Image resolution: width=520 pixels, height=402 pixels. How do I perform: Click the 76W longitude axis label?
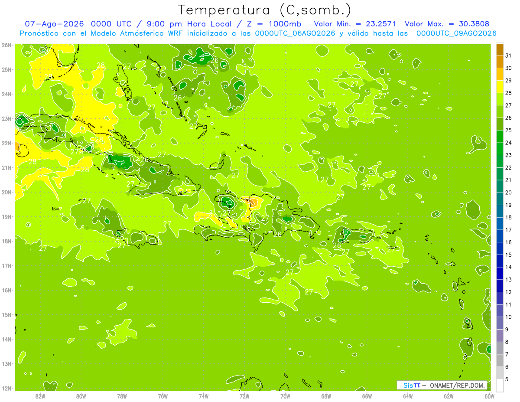pos(162,396)
